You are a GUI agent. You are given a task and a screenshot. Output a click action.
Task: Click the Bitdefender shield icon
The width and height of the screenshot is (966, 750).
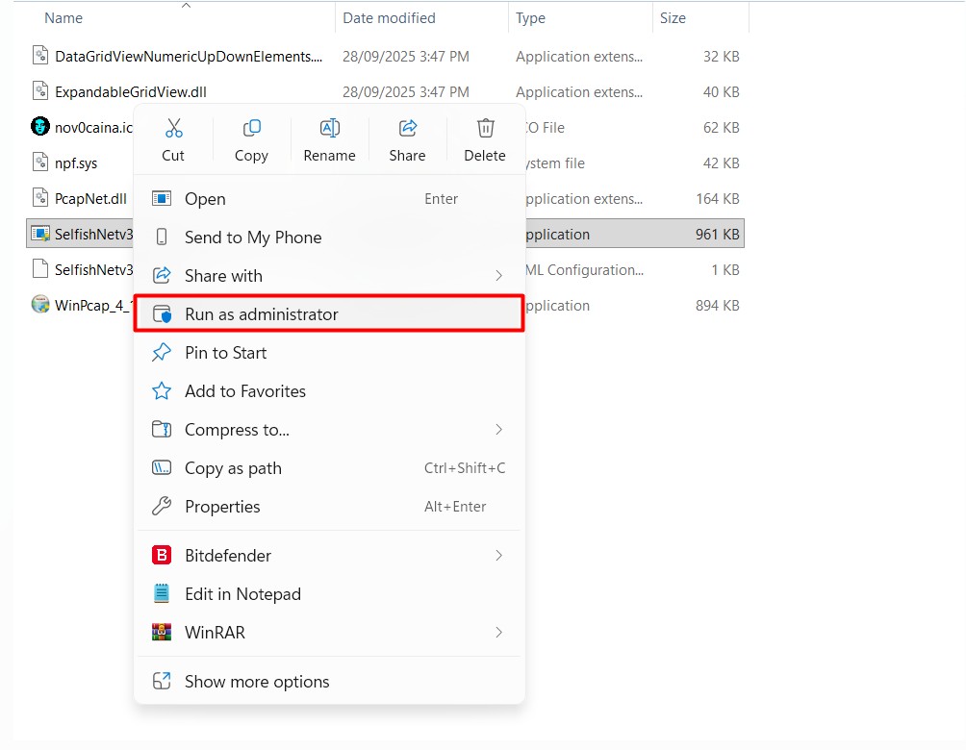click(162, 555)
